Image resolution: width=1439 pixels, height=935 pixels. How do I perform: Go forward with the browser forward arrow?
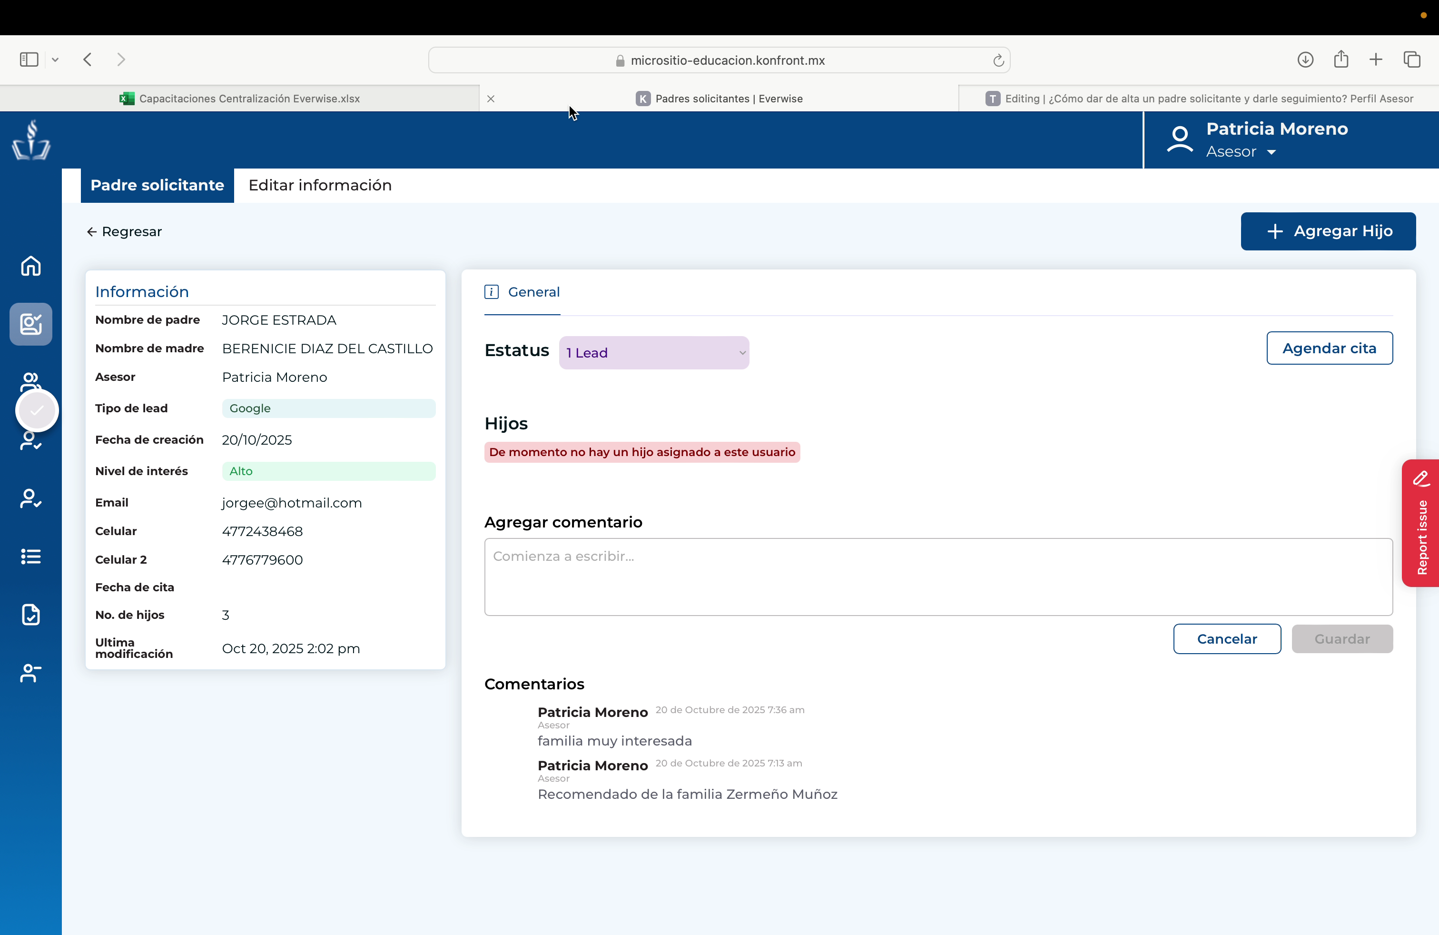tap(121, 59)
